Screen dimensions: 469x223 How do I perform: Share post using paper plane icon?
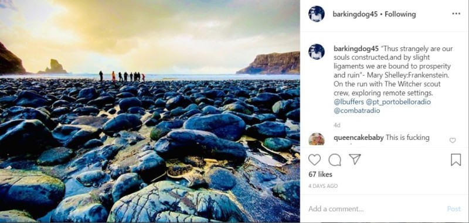tap(355, 159)
